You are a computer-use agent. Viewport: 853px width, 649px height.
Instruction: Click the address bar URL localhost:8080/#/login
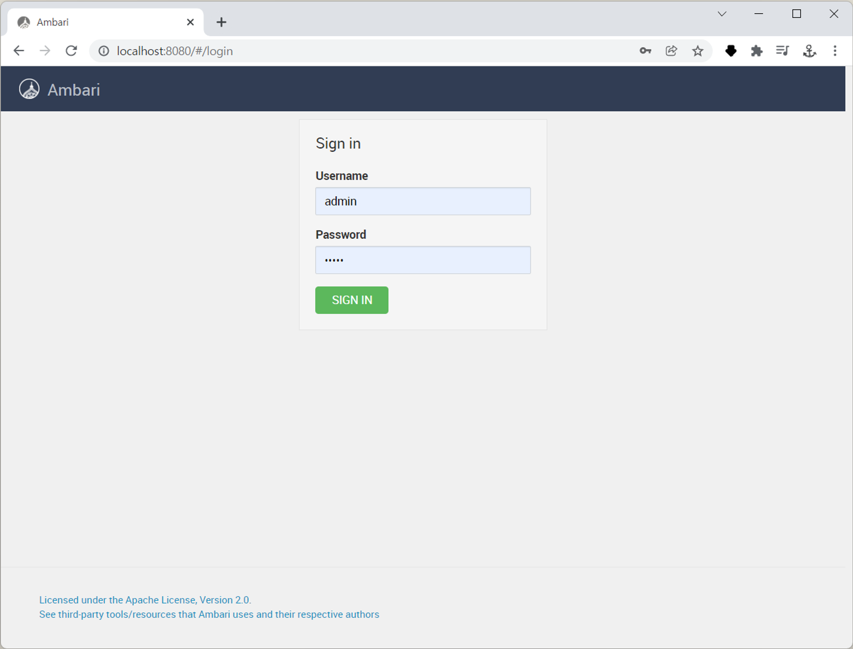coord(175,51)
